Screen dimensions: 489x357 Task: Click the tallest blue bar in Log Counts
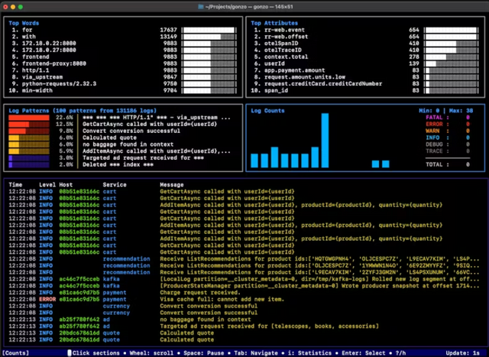(x=325, y=141)
